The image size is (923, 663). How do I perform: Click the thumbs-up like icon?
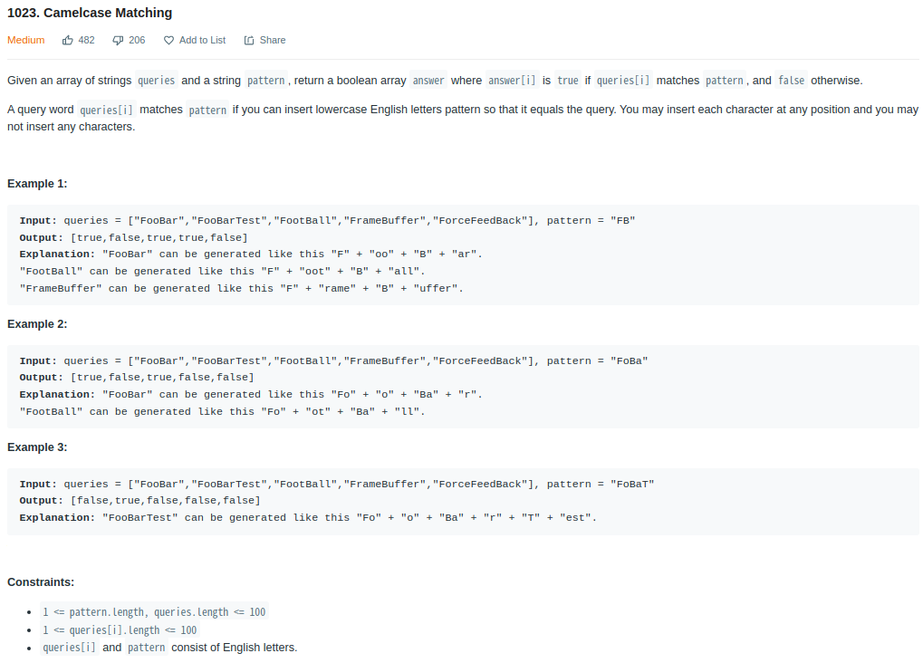tap(68, 40)
